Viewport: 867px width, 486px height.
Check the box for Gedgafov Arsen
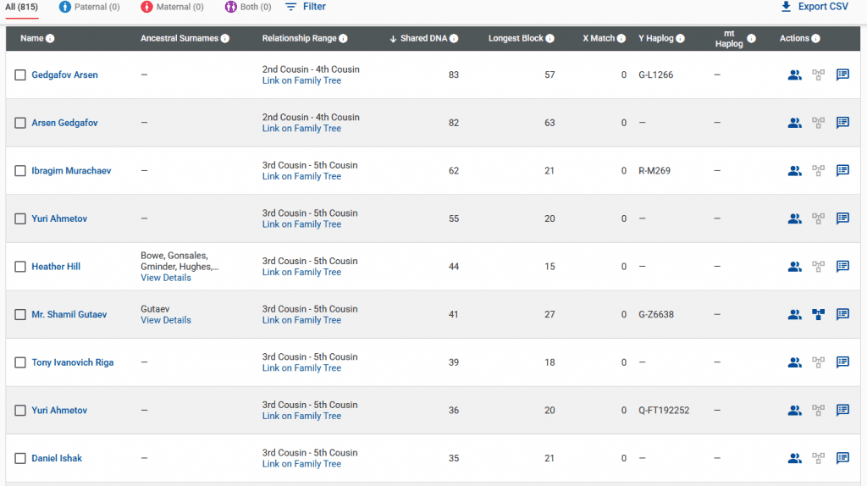point(20,75)
